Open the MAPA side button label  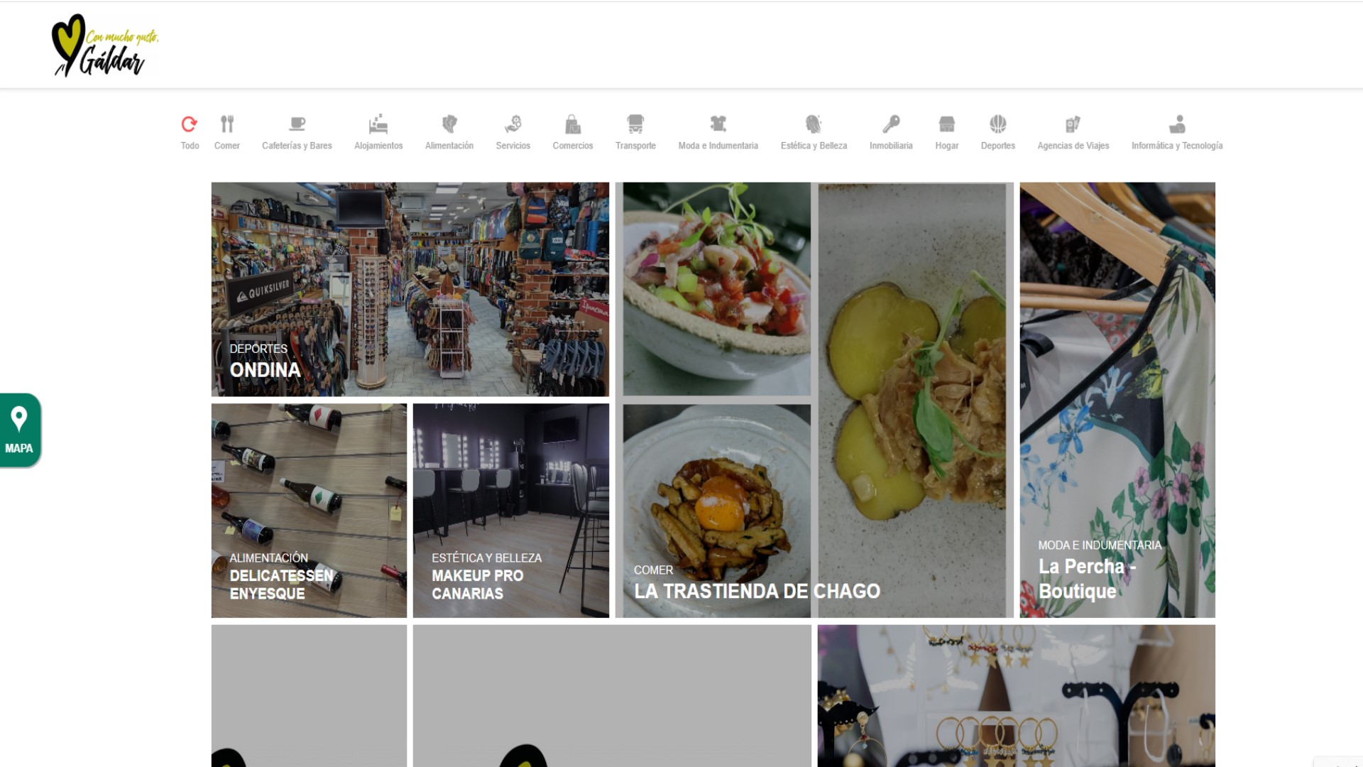tap(19, 449)
